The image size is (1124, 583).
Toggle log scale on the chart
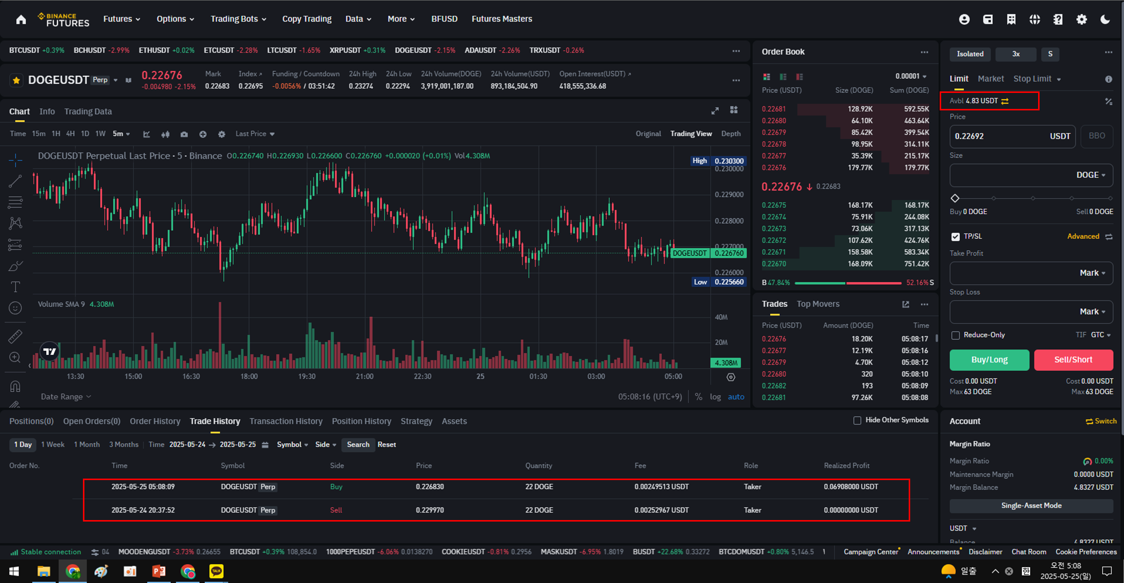tap(715, 397)
